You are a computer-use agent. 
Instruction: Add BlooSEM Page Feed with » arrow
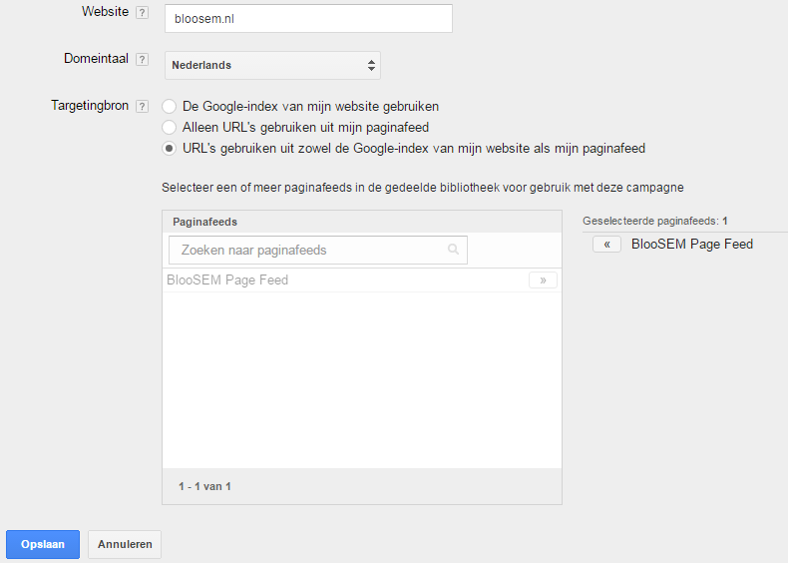[x=543, y=281]
